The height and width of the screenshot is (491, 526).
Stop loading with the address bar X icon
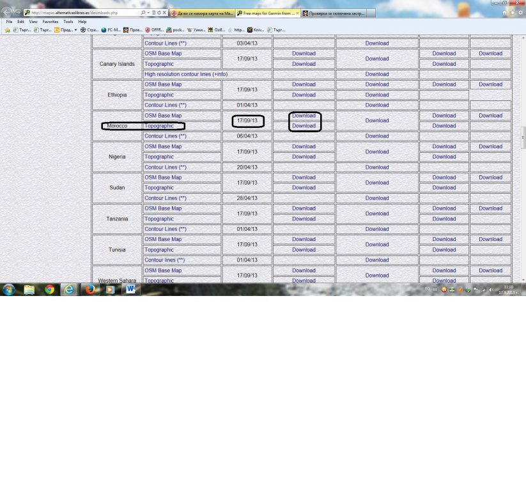point(164,13)
